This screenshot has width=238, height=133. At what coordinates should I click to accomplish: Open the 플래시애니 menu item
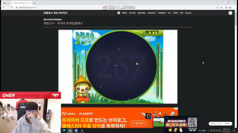[x=152, y=13]
